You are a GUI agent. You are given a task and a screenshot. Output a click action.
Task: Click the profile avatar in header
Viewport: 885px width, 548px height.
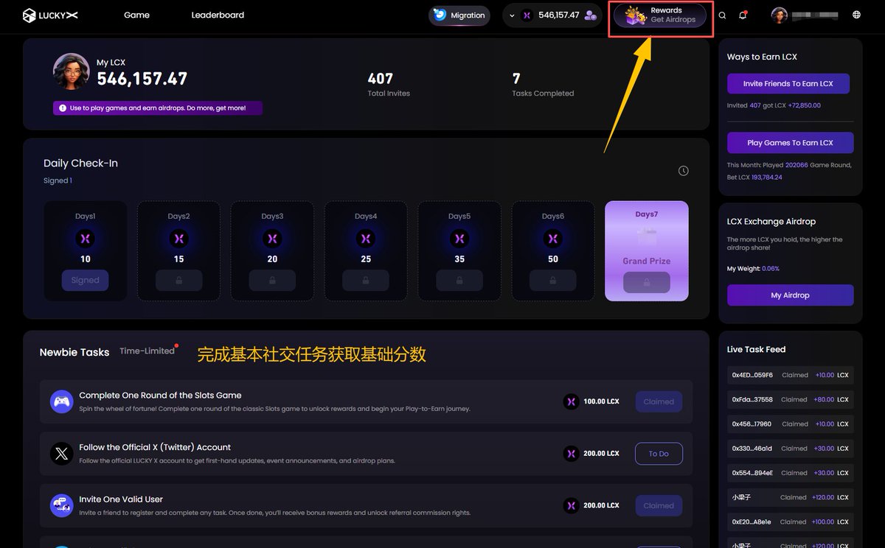(x=780, y=15)
